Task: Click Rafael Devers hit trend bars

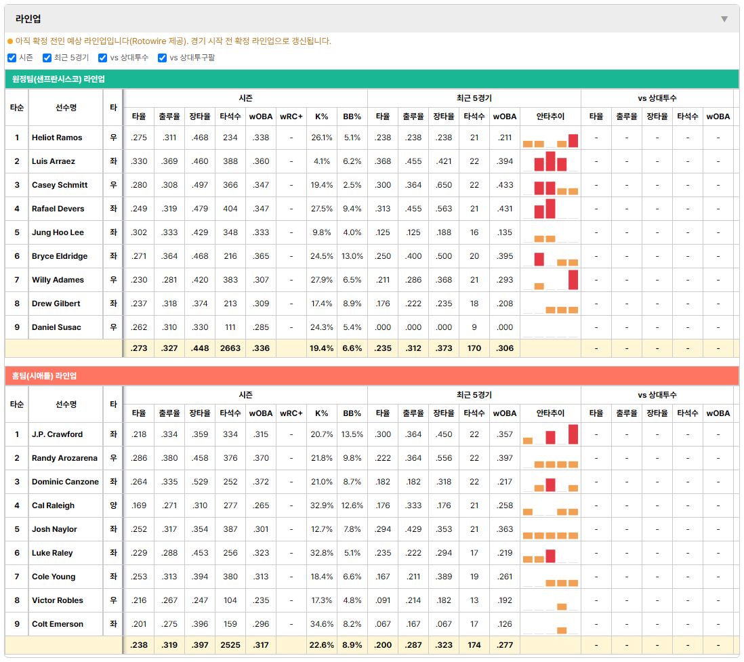Action: coord(550,209)
